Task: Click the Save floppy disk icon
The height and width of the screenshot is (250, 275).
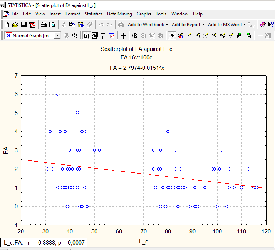Action: 24,25
